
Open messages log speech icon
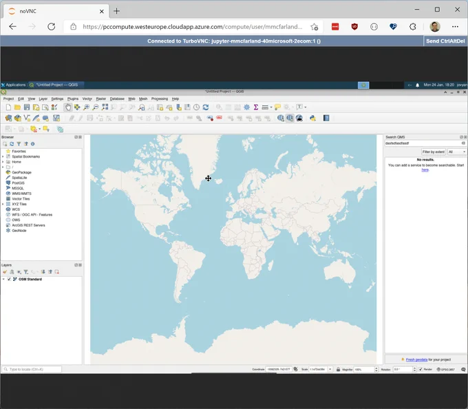click(463, 369)
